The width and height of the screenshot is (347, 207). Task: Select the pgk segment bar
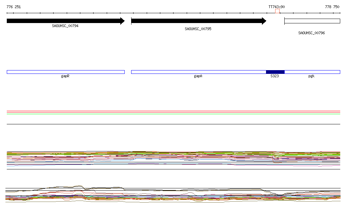coord(312,72)
